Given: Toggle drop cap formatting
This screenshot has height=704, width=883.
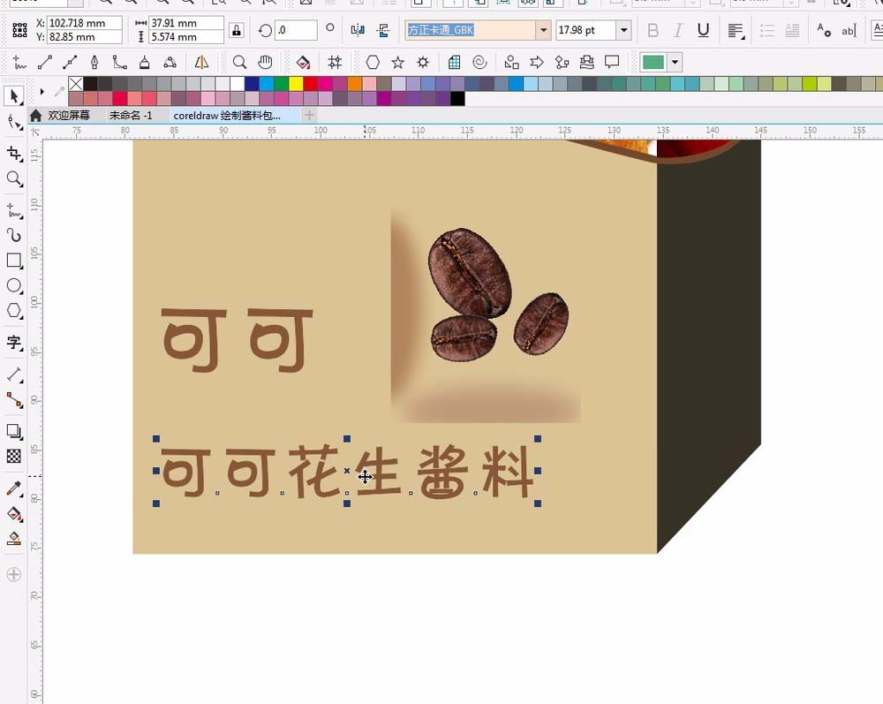Looking at the screenshot, I should click(792, 30).
